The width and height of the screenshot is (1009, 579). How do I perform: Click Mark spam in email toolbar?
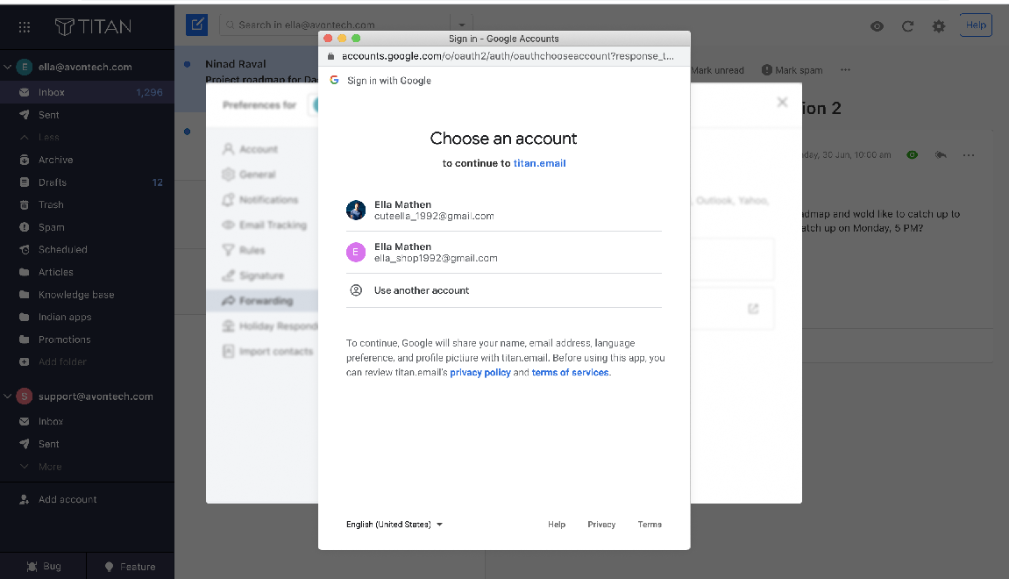click(792, 70)
